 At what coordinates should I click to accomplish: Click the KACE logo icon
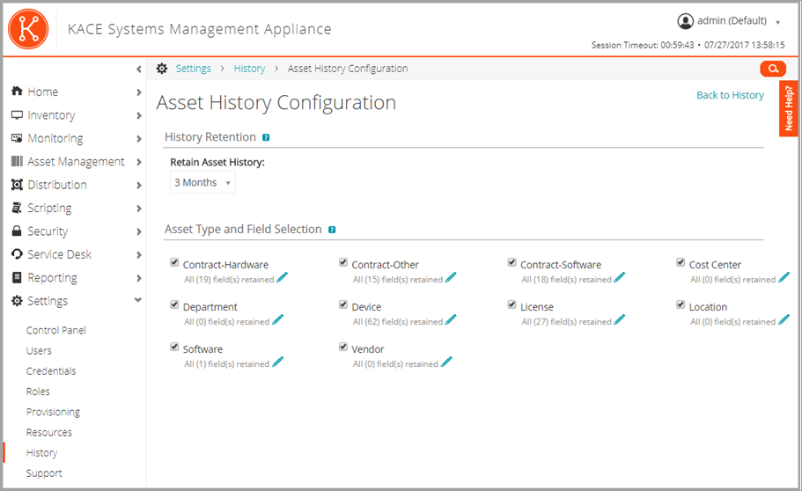click(27, 29)
